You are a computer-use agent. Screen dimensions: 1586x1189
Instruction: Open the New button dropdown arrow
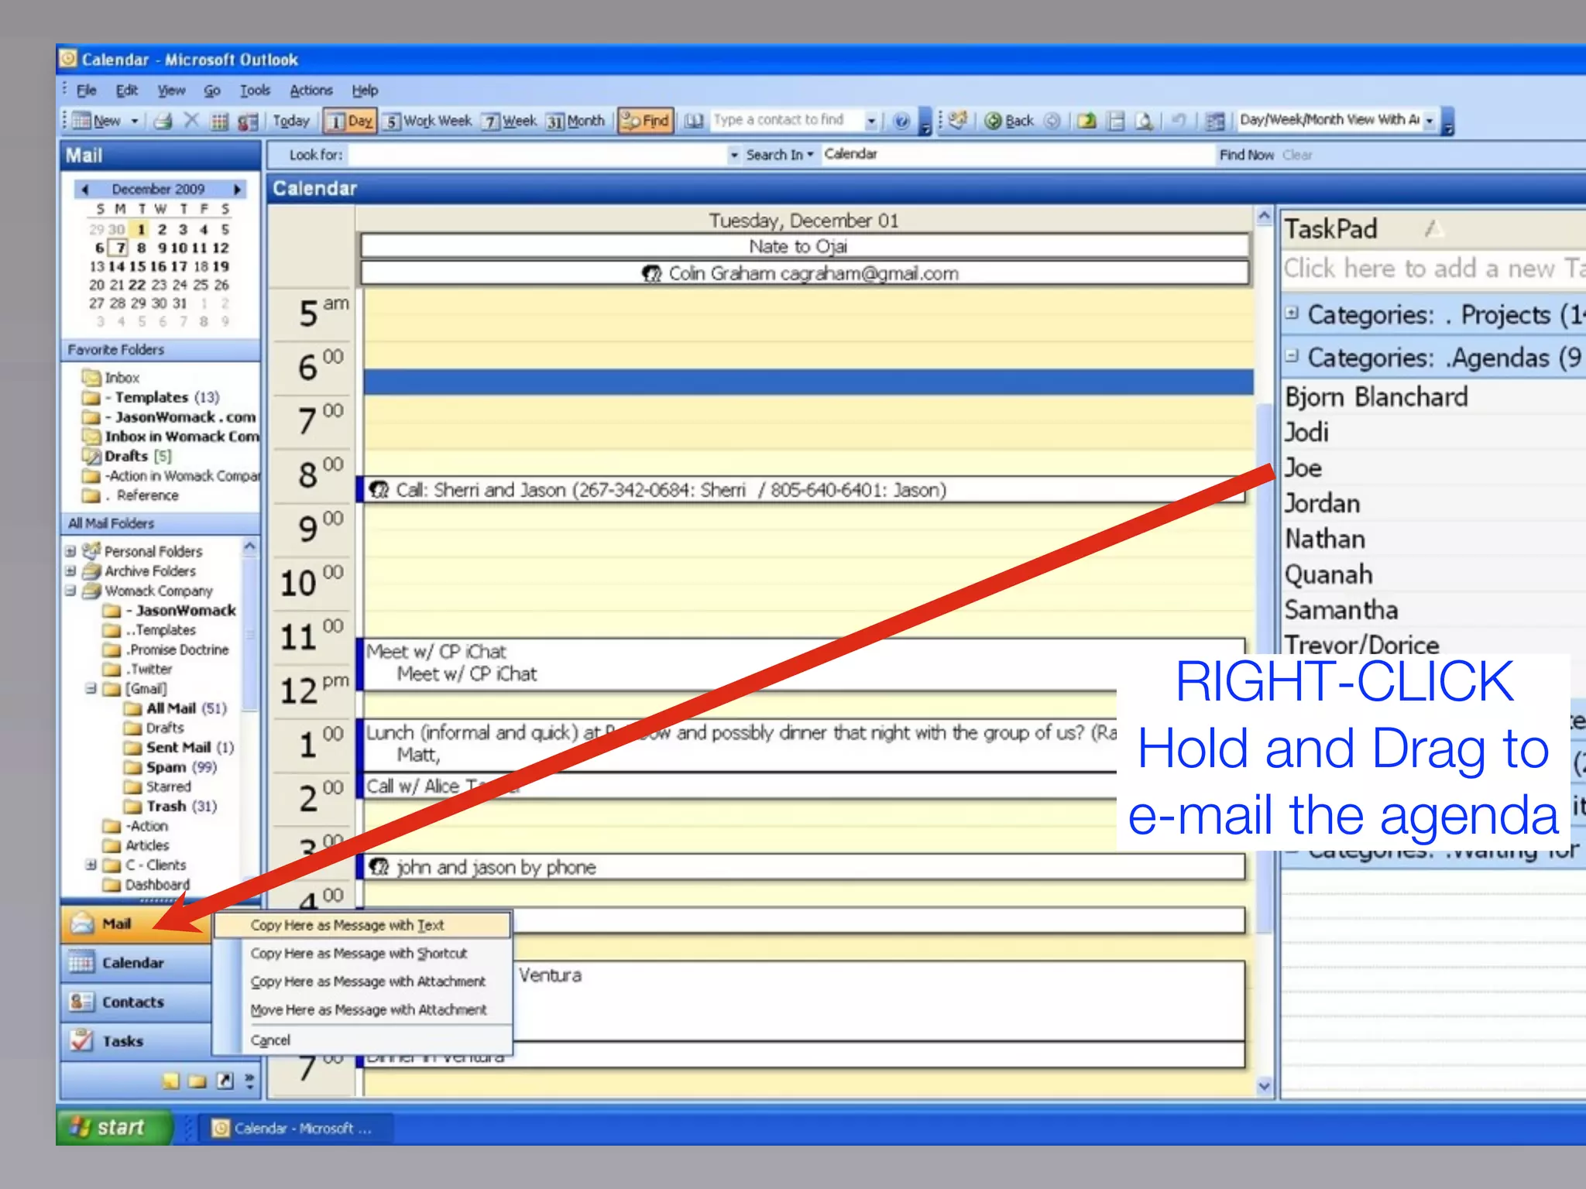[x=134, y=122]
